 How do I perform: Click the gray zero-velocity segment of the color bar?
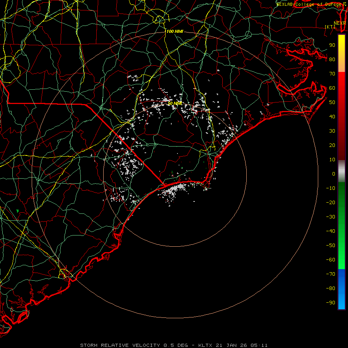pos(341,171)
